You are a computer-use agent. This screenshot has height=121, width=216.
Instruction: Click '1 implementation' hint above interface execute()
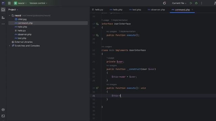127,32
